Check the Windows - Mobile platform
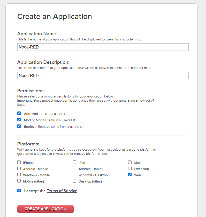Image resolution: width=206 pixels, height=217 pixels. coord(19,175)
